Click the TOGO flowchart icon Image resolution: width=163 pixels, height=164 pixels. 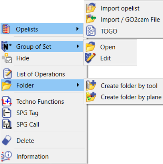91,31
